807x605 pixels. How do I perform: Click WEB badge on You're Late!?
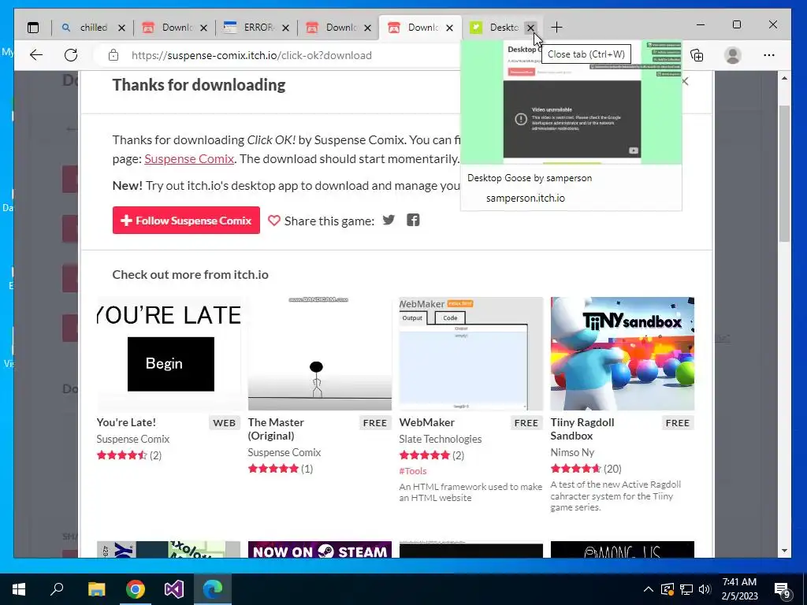tap(225, 423)
